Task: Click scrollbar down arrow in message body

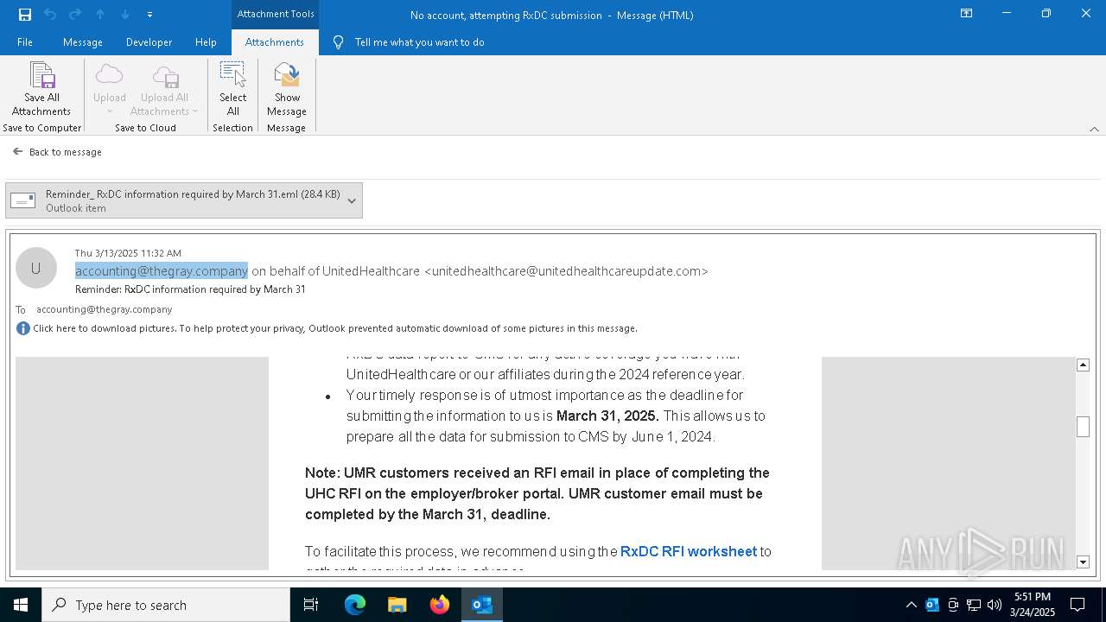Action: [1083, 562]
